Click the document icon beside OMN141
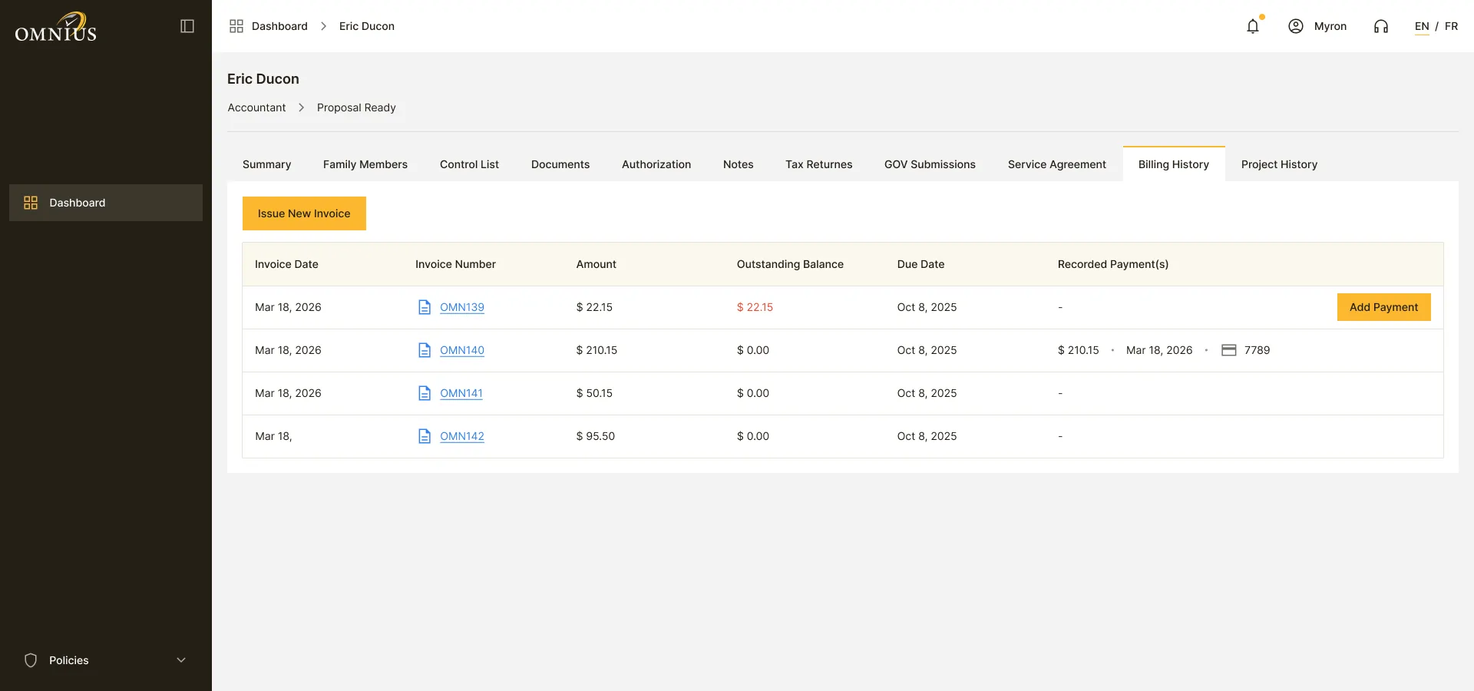 [x=425, y=393]
